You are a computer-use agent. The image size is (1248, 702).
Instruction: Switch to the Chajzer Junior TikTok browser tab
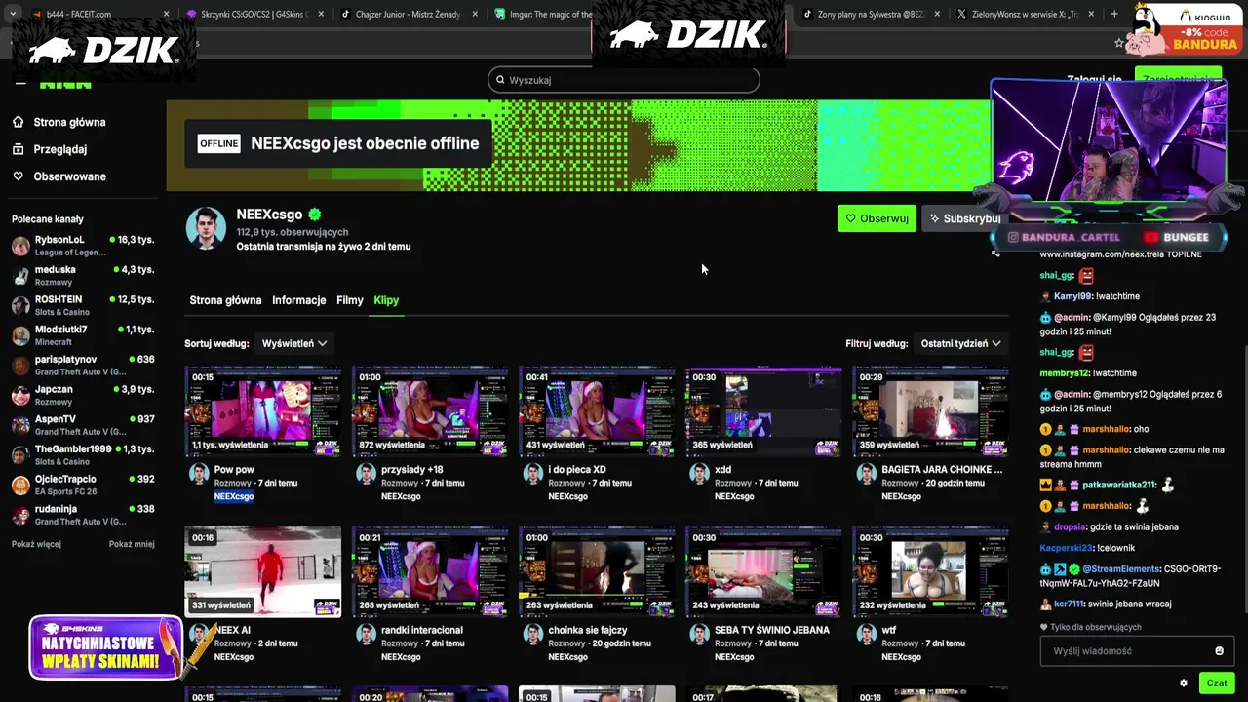[408, 14]
